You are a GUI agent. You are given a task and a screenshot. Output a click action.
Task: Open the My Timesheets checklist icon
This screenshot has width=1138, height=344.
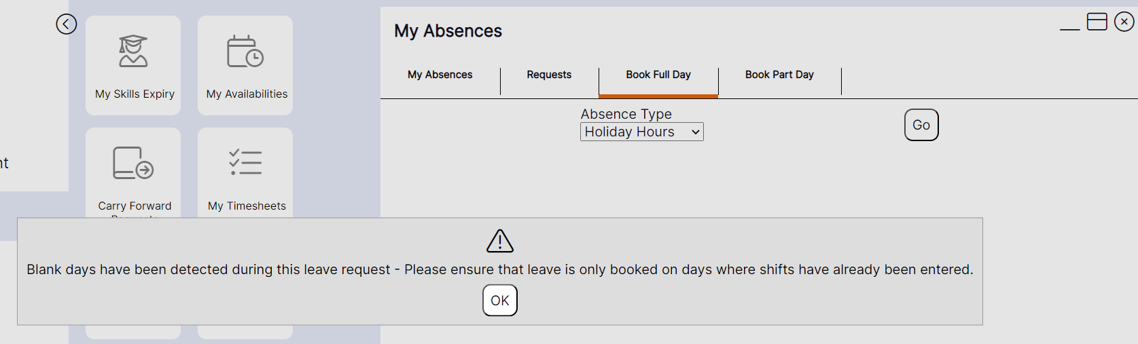[245, 163]
